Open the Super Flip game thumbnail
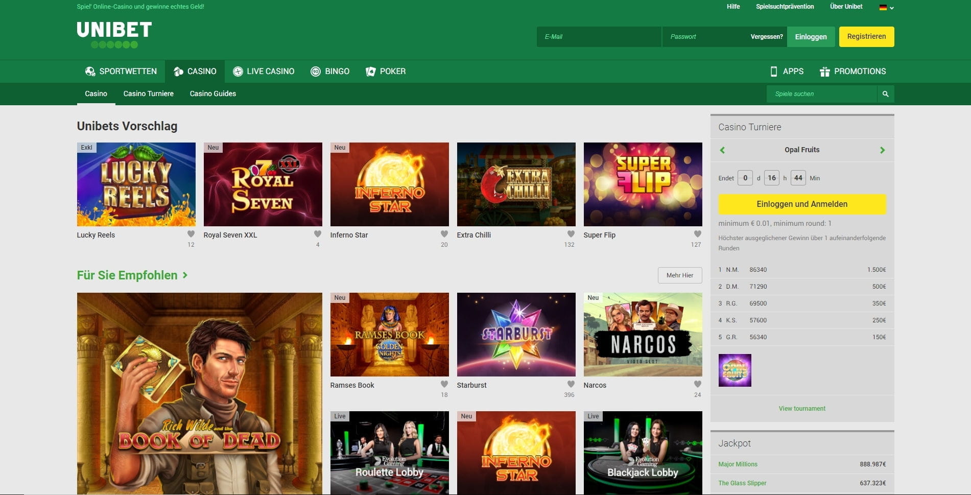Image resolution: width=971 pixels, height=495 pixels. point(643,184)
